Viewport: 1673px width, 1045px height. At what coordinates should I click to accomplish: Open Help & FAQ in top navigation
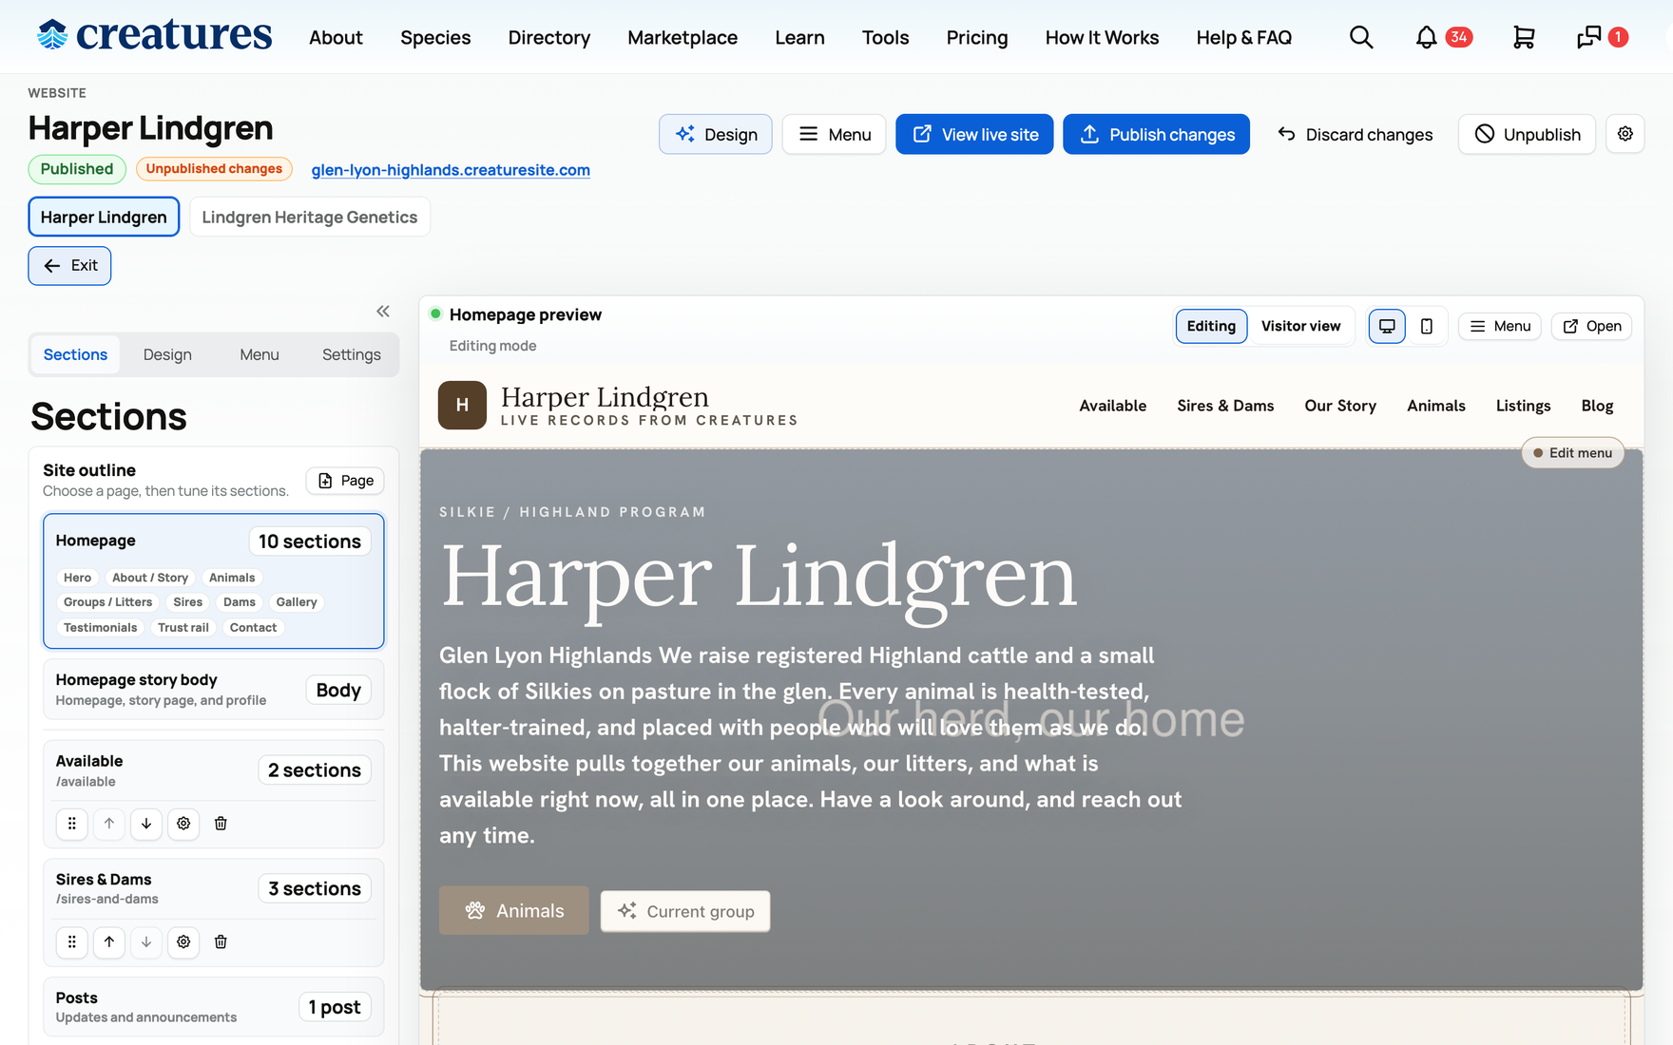pos(1244,37)
